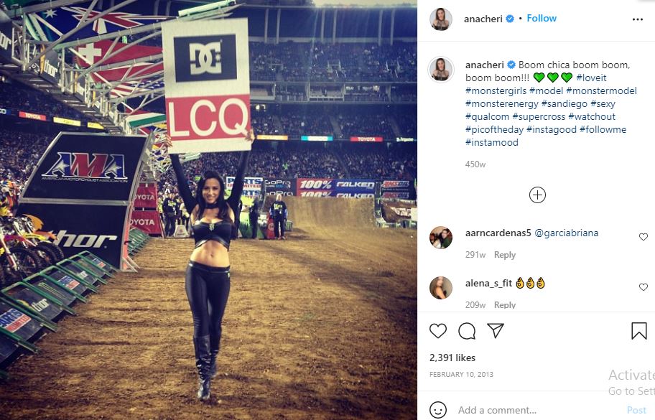Reply to aarncardenas5's comment
This screenshot has width=655, height=420.
[505, 255]
